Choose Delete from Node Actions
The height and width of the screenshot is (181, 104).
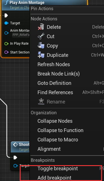pyautogui.click(x=67, y=27)
